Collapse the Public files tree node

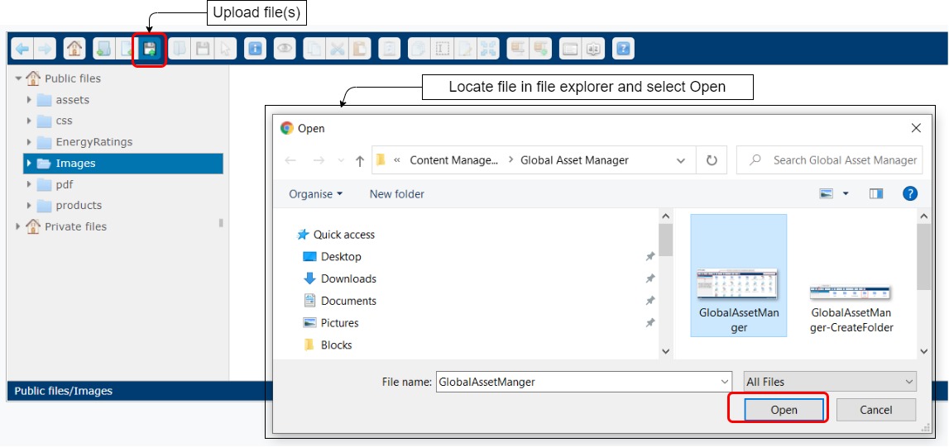coord(18,78)
